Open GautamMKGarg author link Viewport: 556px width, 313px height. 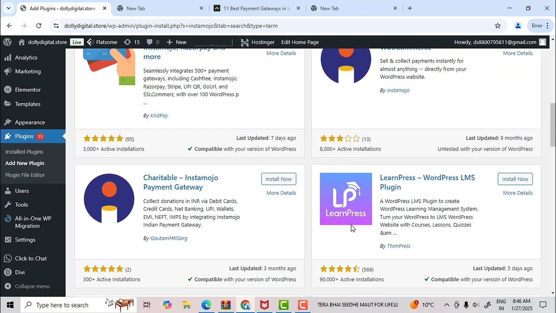click(169, 238)
